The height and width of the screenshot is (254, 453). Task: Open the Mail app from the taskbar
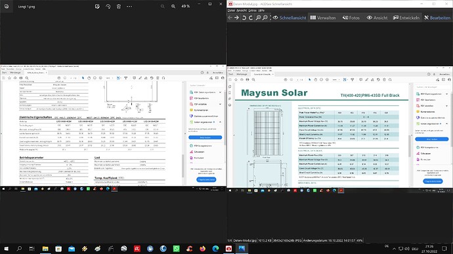click(72, 248)
